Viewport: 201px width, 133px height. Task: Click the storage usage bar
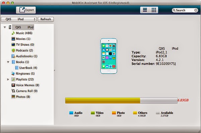pyautogui.click(x=121, y=100)
